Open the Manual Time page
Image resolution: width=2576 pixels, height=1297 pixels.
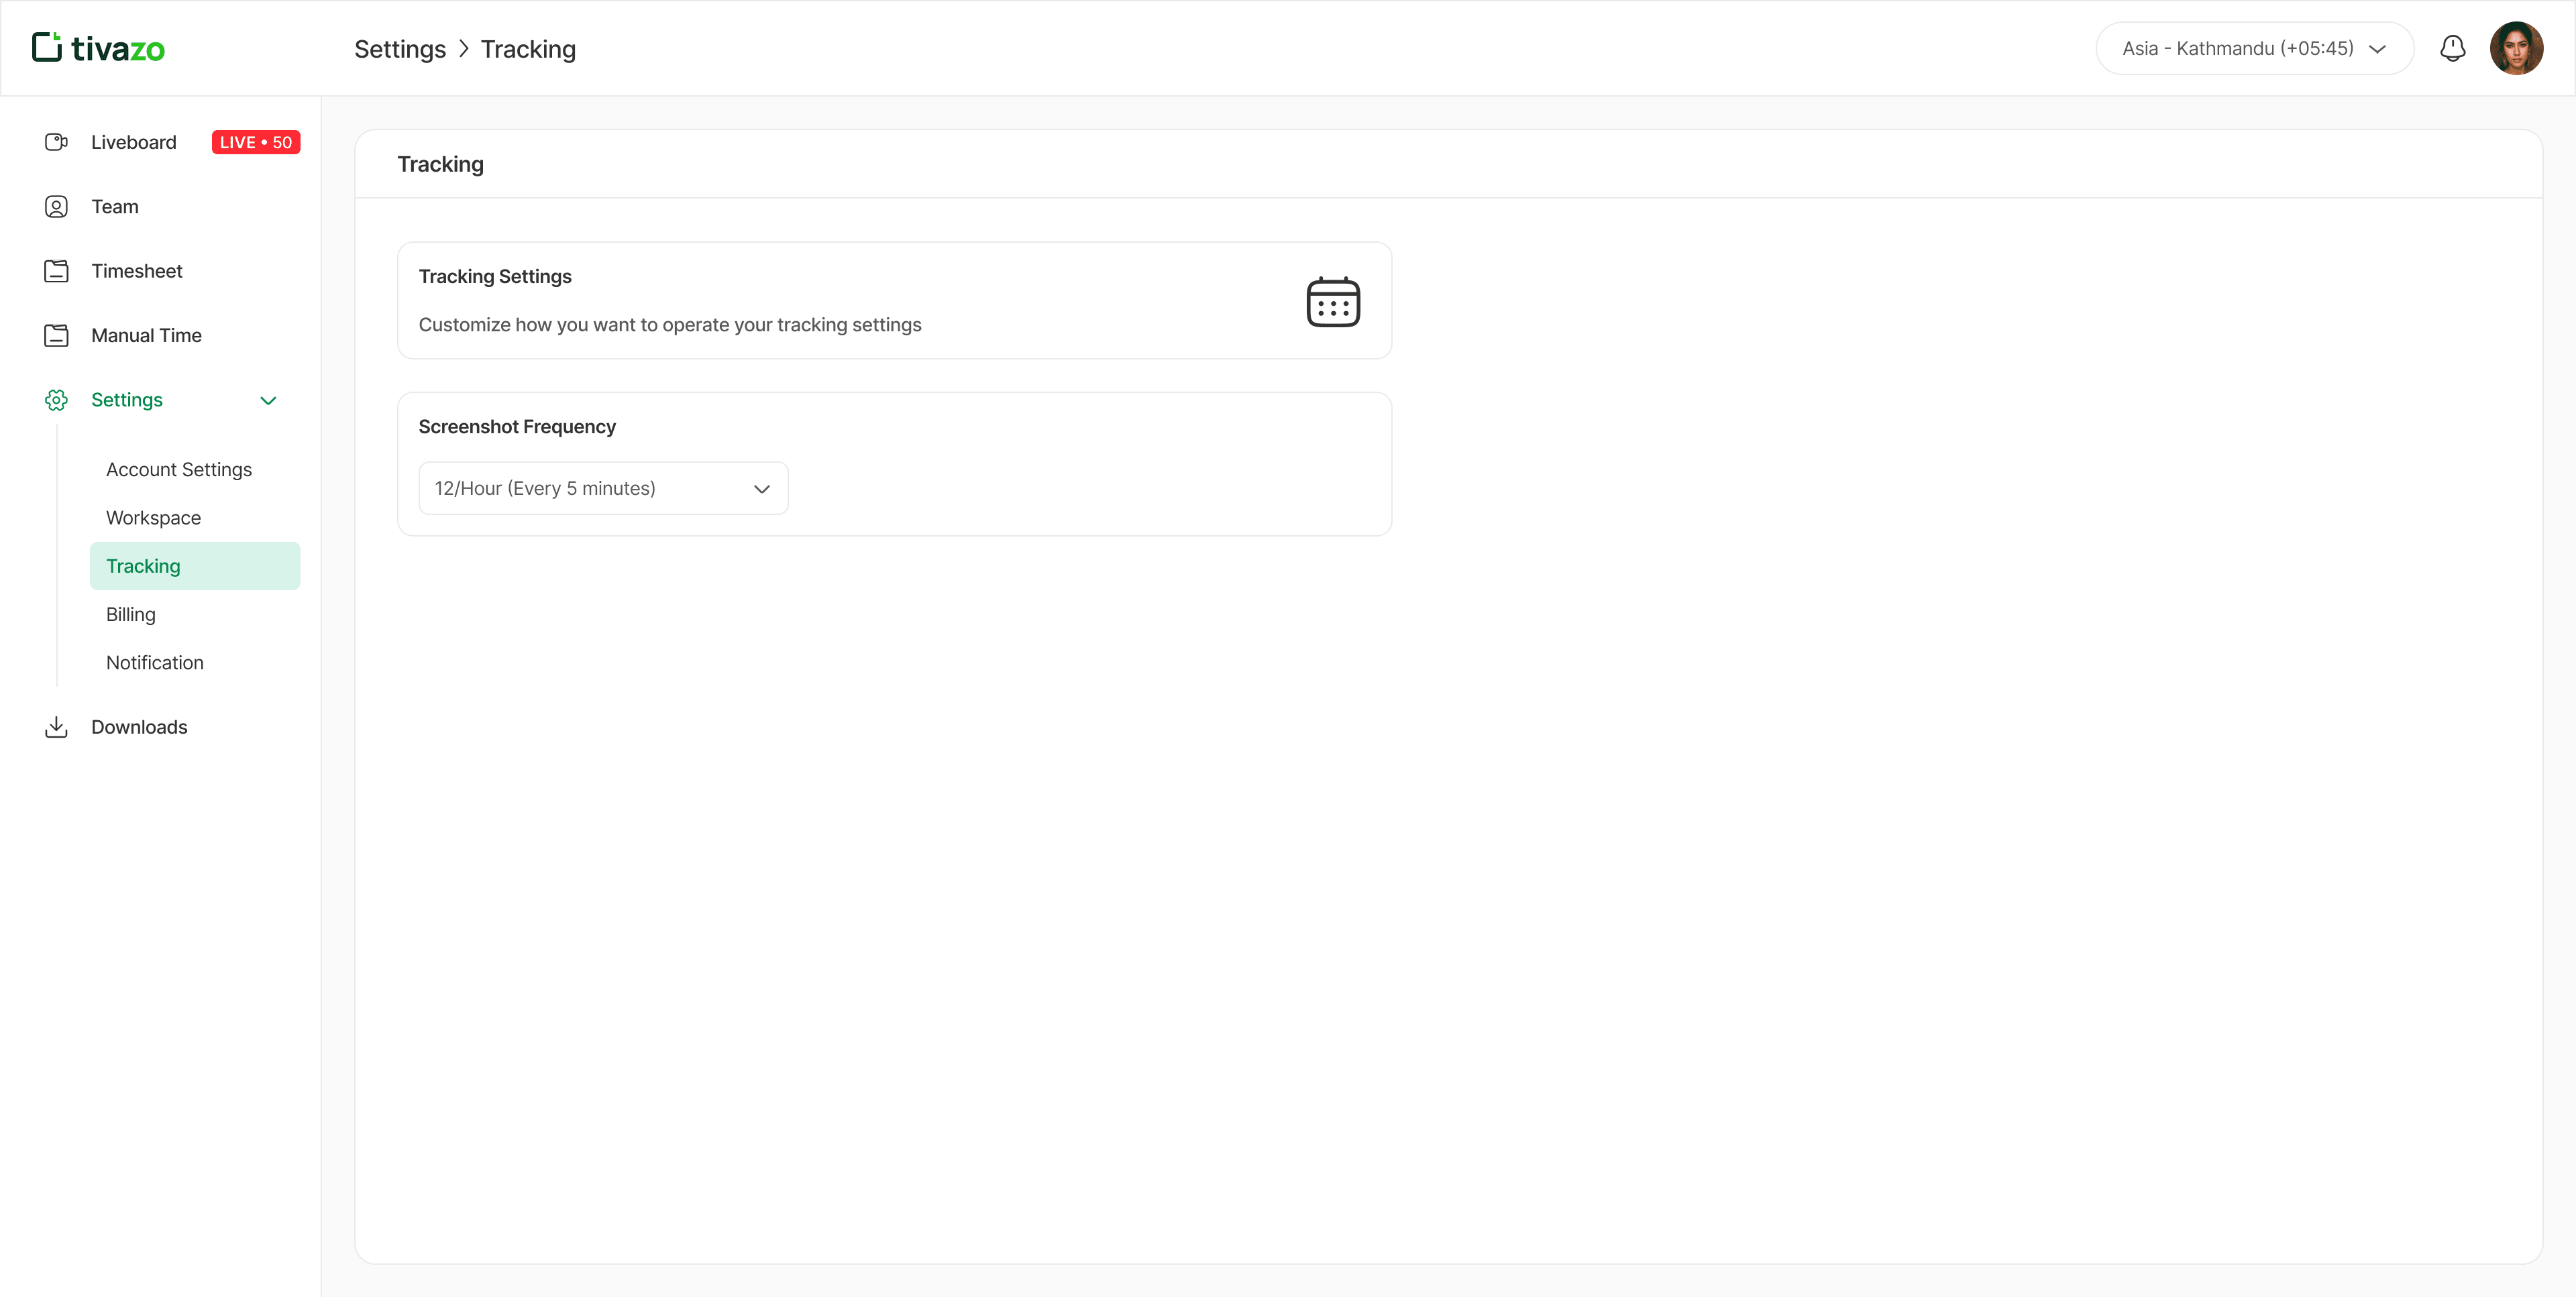(146, 335)
